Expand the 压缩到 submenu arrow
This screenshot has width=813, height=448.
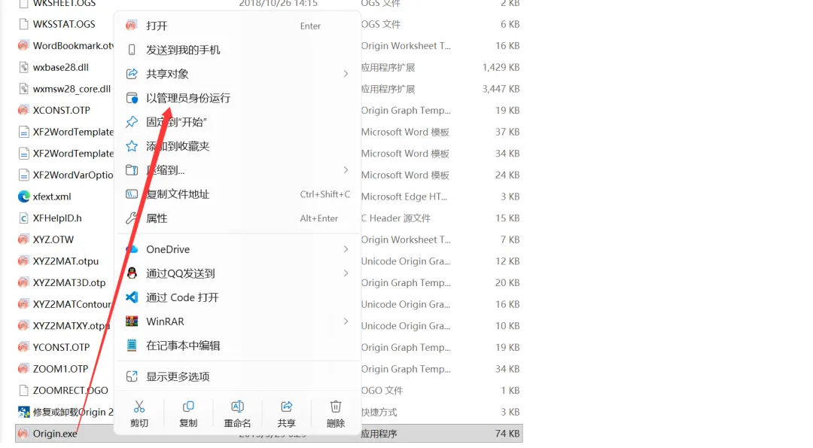(x=346, y=170)
